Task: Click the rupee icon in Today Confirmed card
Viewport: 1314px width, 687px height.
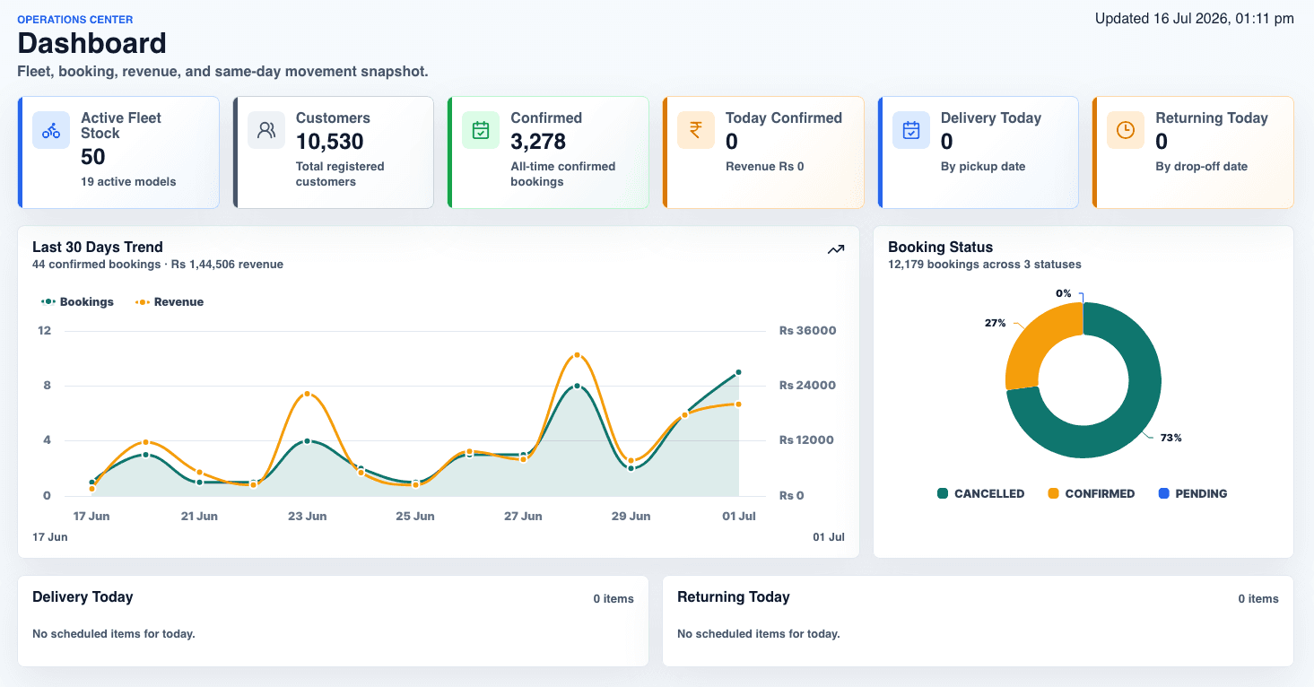Action: tap(696, 130)
